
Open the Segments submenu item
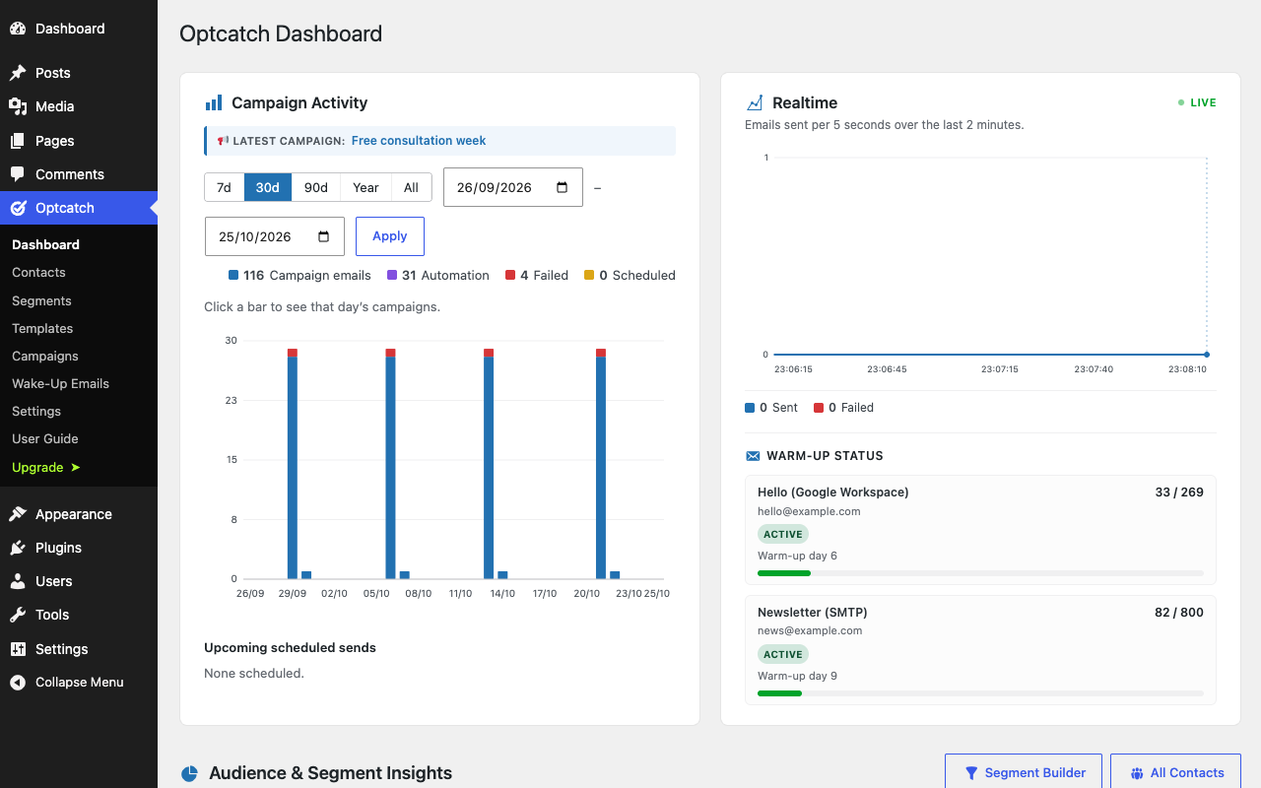pos(41,300)
